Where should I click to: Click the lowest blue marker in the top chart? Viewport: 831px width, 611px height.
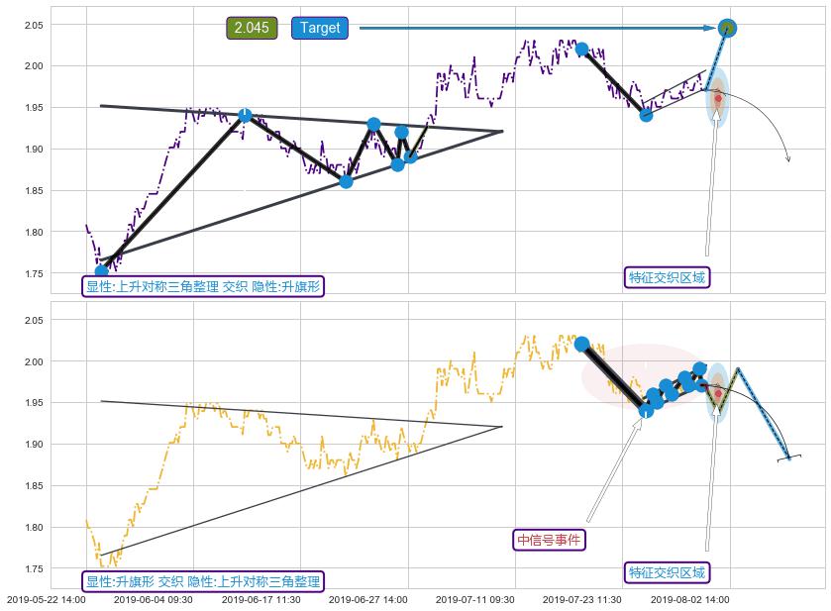(x=101, y=271)
